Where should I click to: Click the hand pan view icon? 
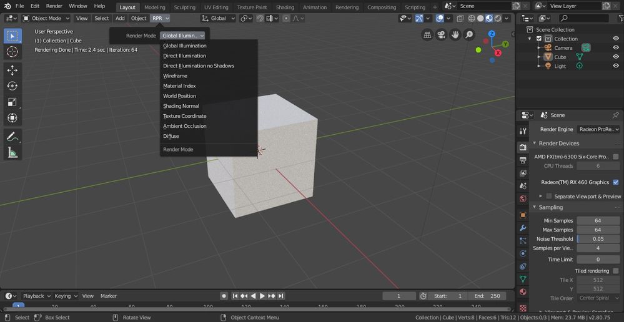coord(455,35)
